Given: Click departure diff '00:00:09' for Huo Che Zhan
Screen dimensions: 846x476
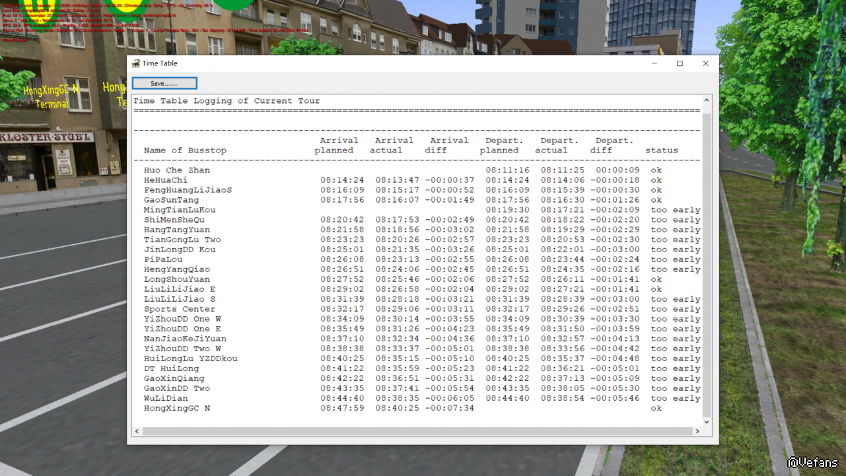Looking at the screenshot, I should (x=617, y=170).
